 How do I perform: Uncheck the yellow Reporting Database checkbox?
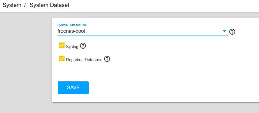pos(62,58)
